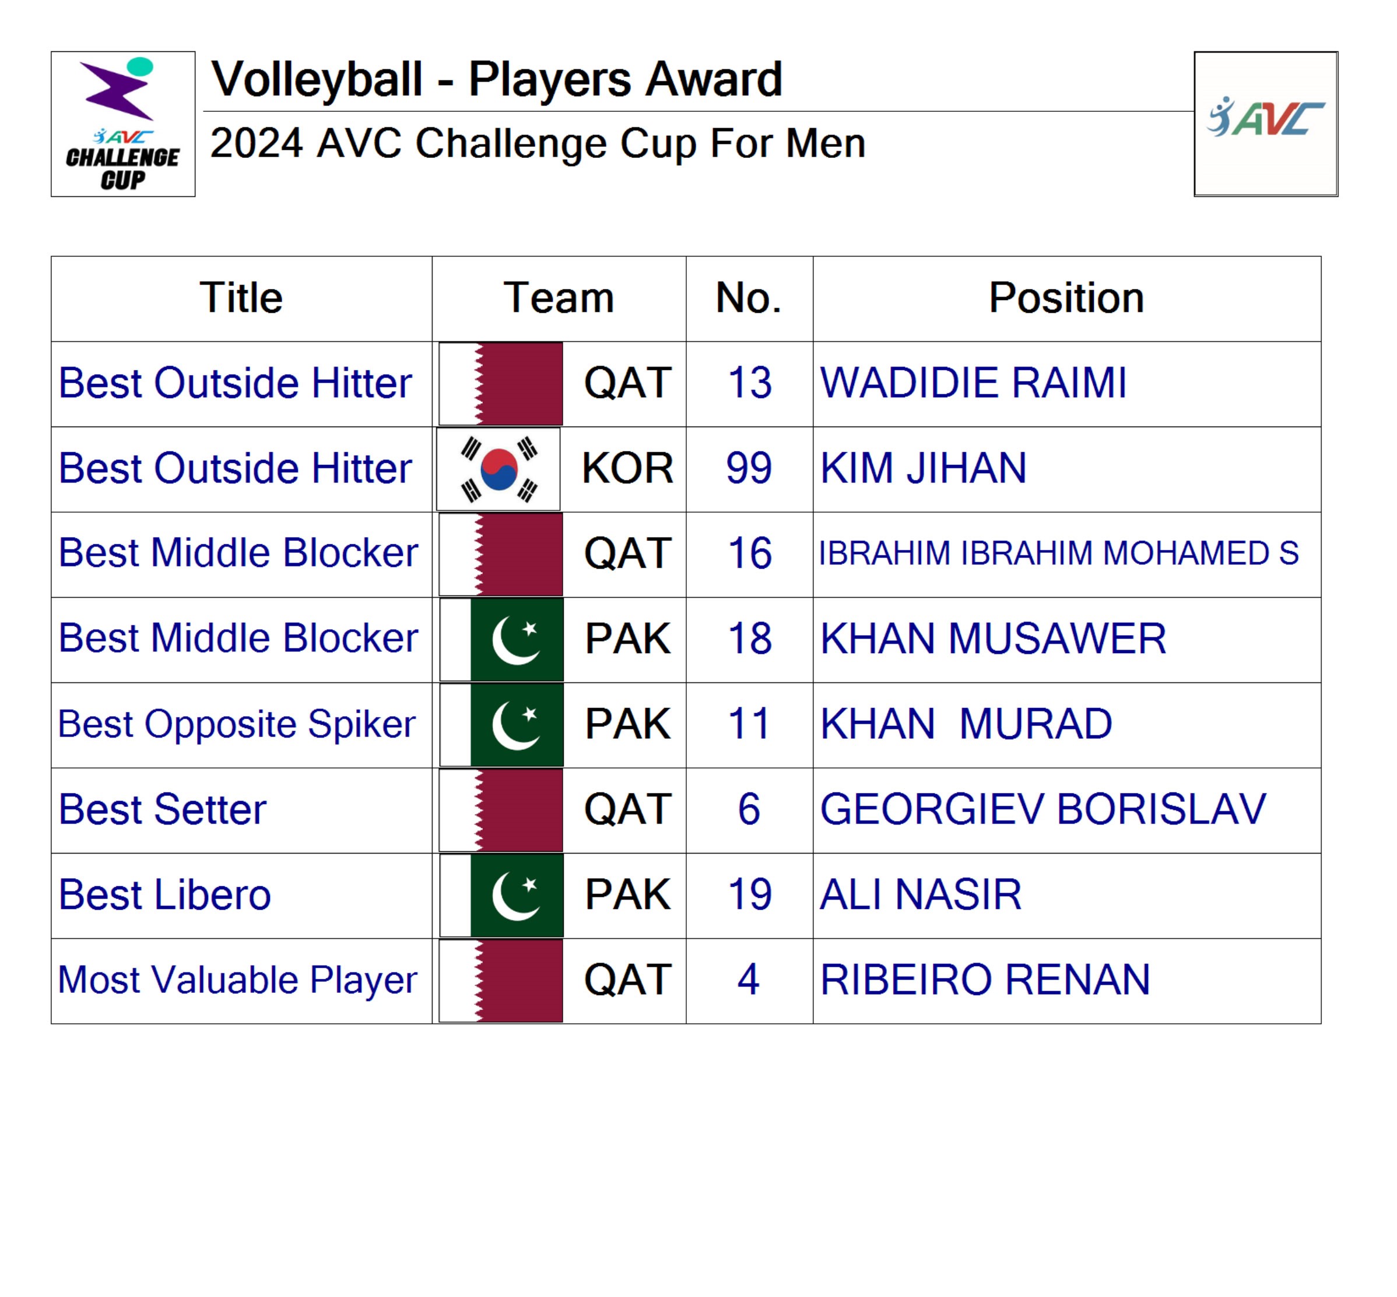Image resolution: width=1397 pixels, height=1297 pixels.
Task: Click Qatar flag in Best Setter row
Action: (x=501, y=810)
